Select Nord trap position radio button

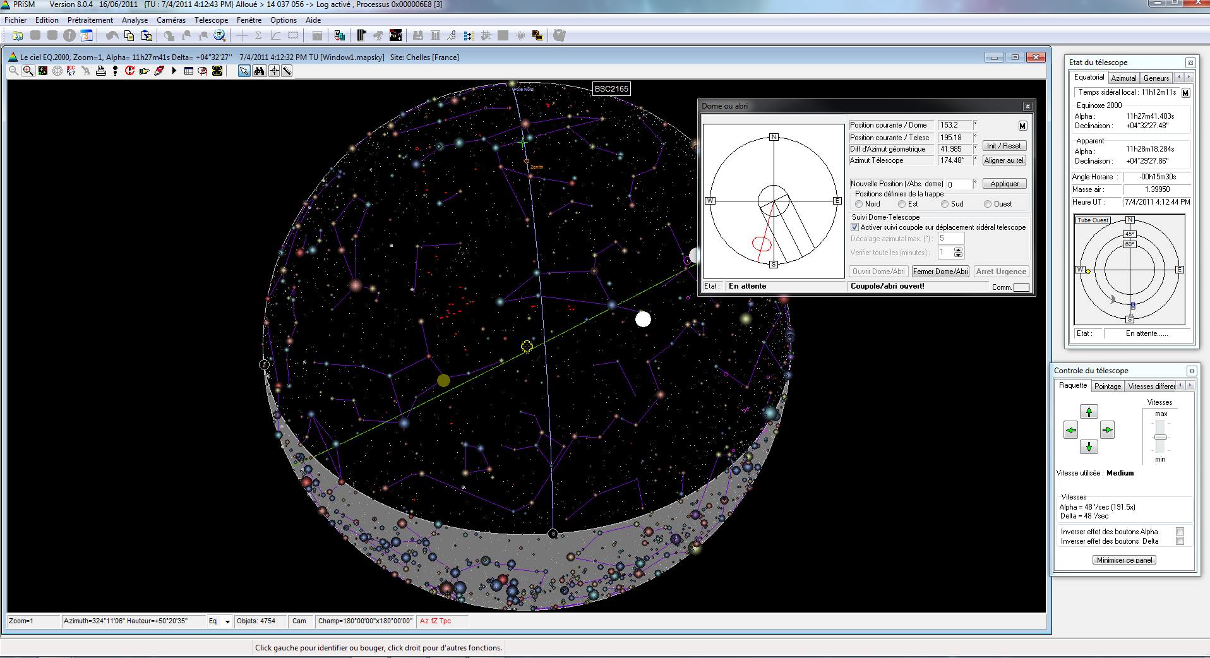coord(859,204)
